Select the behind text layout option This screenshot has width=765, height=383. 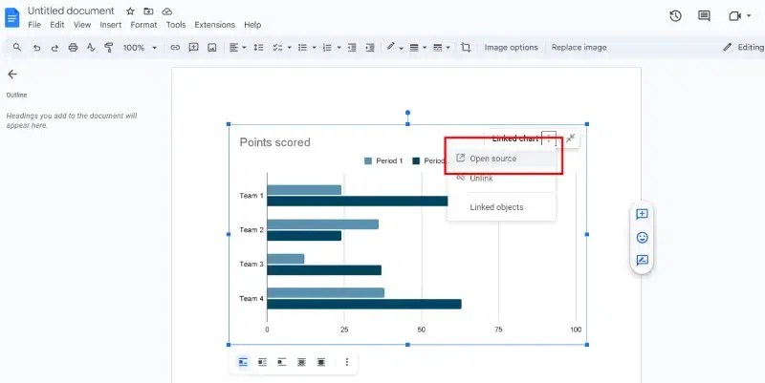click(x=301, y=362)
